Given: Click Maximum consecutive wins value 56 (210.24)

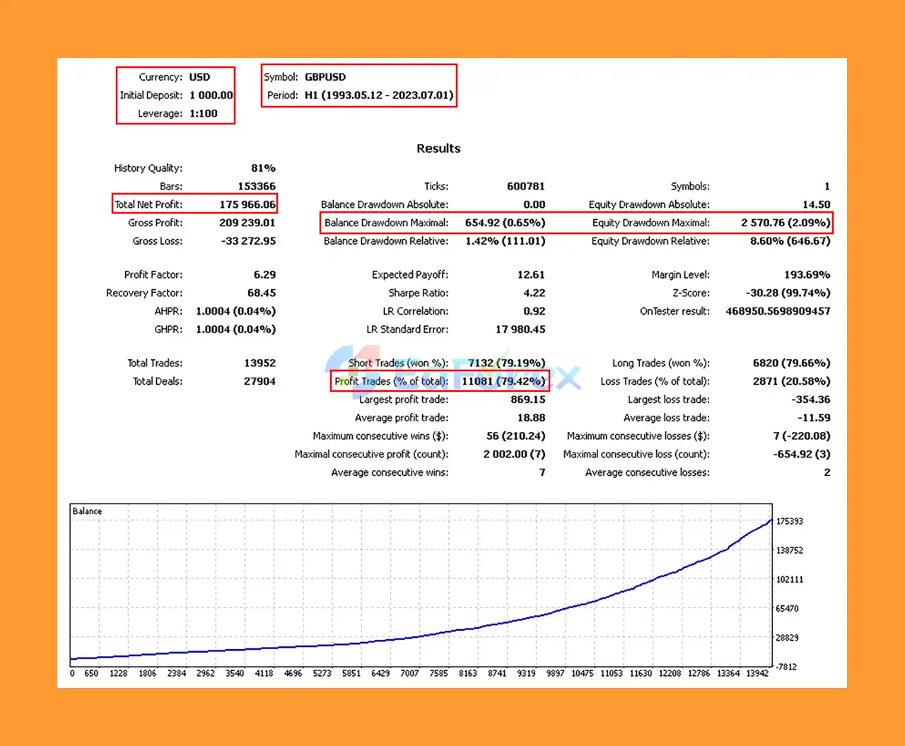Looking at the screenshot, I should [516, 436].
